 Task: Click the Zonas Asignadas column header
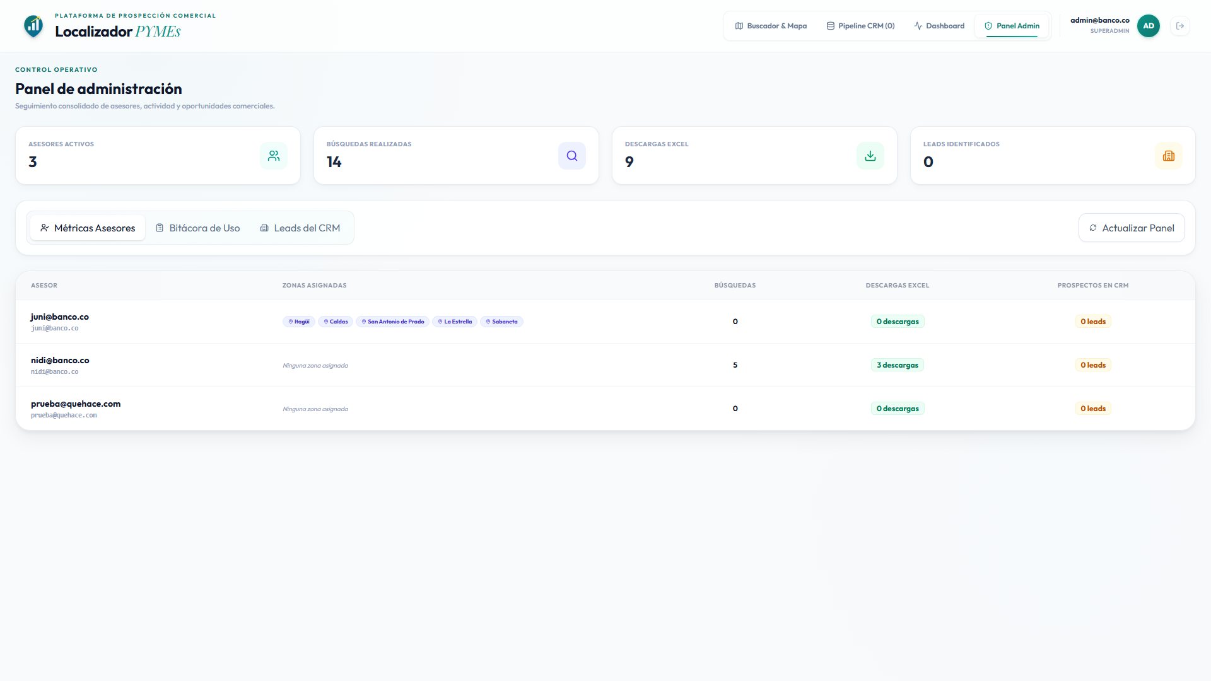314,286
